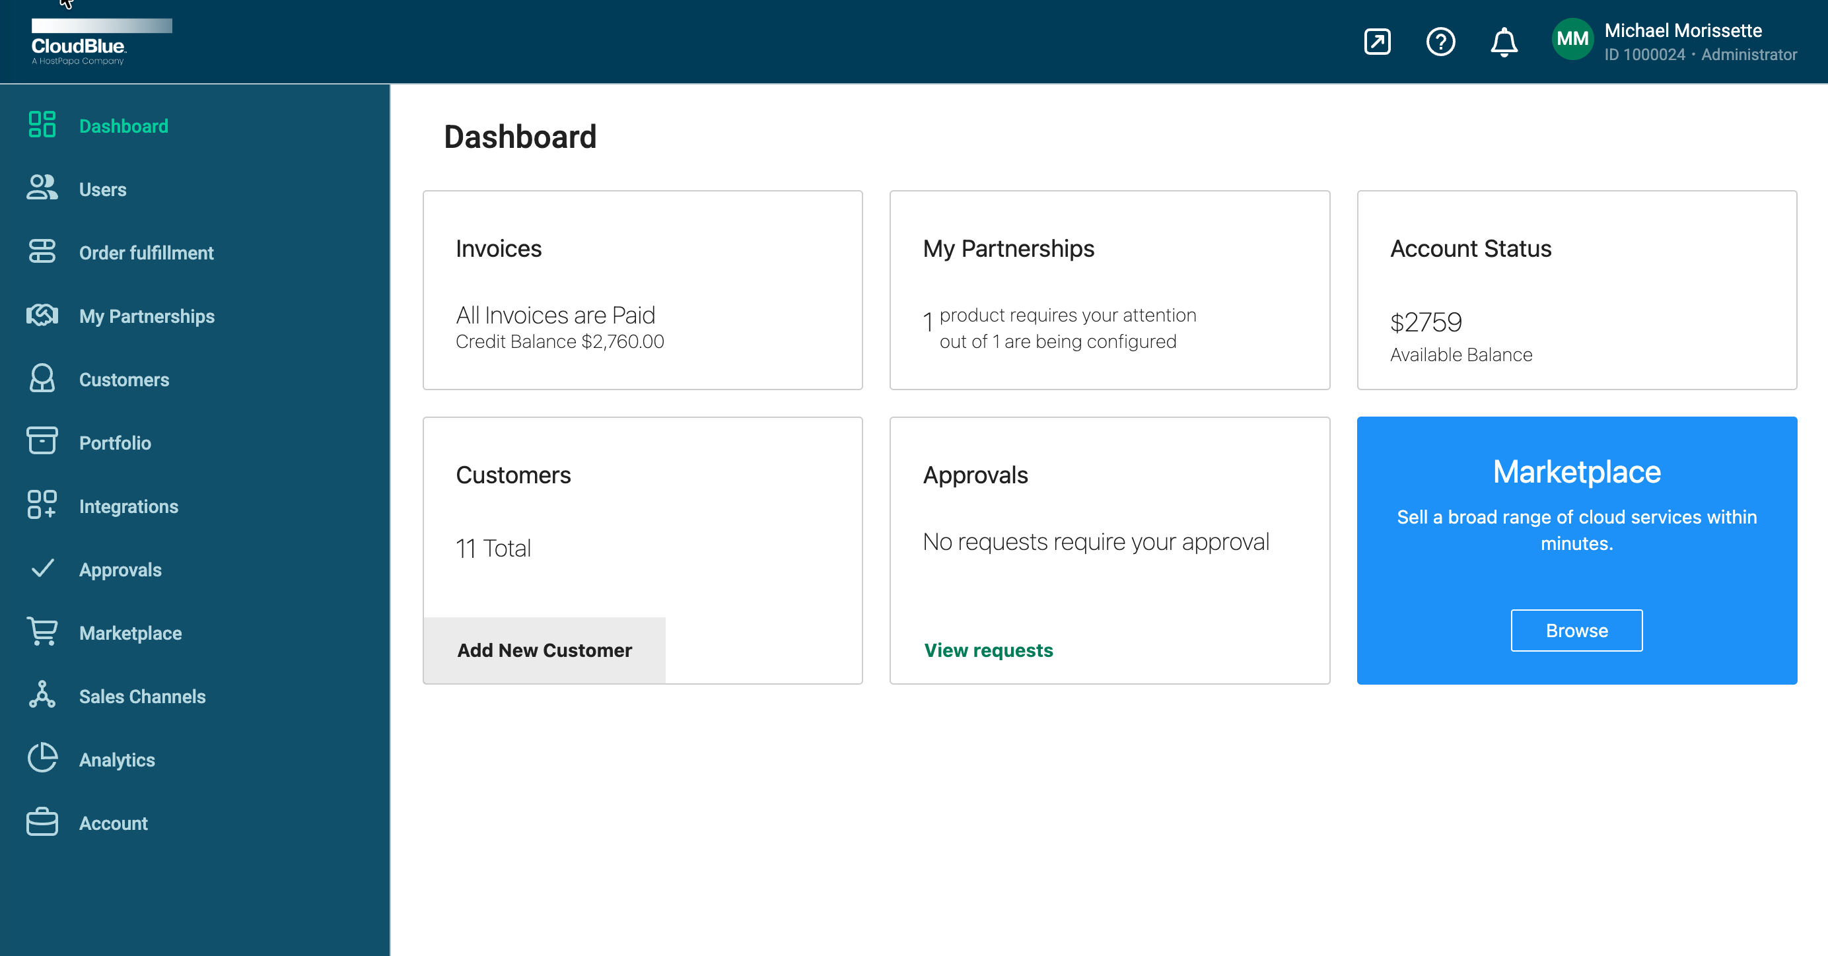Click the Marketplace shopping cart icon
1828x956 pixels.
coord(42,632)
